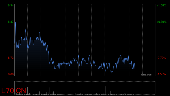
Task: Click the 8.87 price axis label
Action: 11,22
